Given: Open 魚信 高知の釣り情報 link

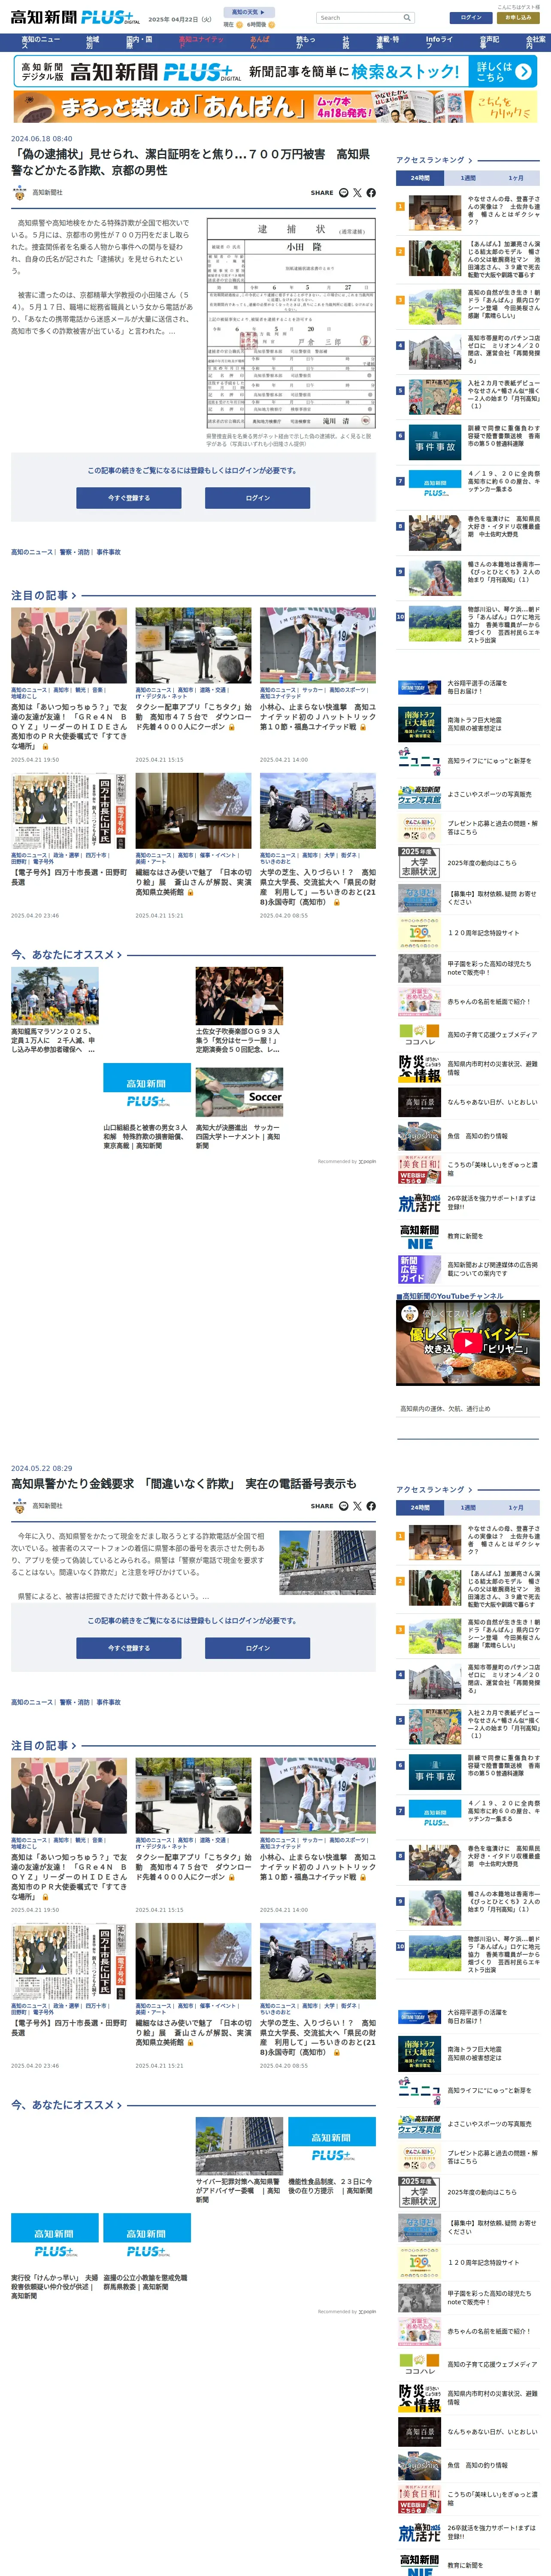Looking at the screenshot, I should point(477,1136).
